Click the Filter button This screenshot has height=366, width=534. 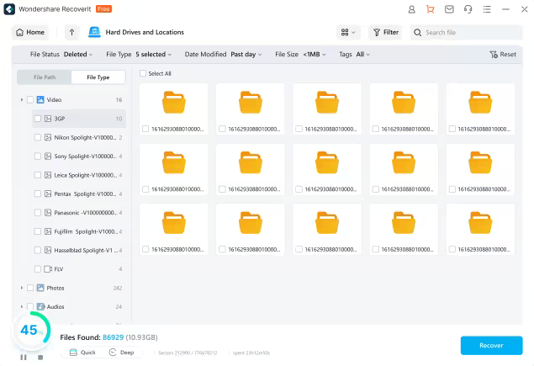tap(386, 32)
